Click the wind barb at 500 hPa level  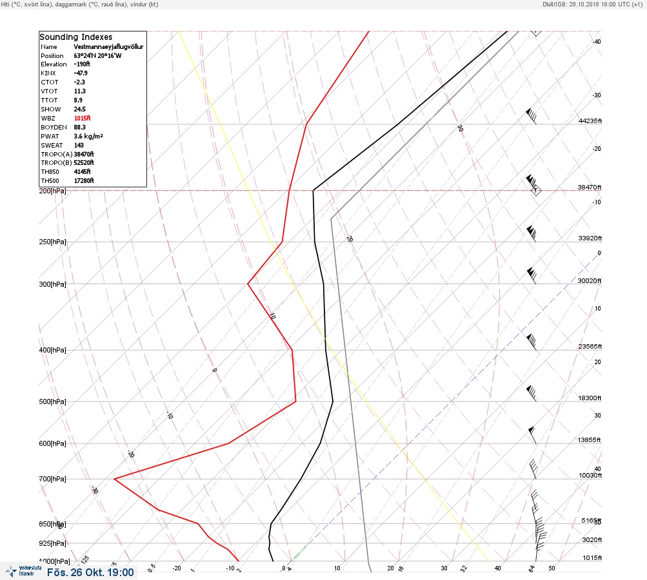point(532,394)
